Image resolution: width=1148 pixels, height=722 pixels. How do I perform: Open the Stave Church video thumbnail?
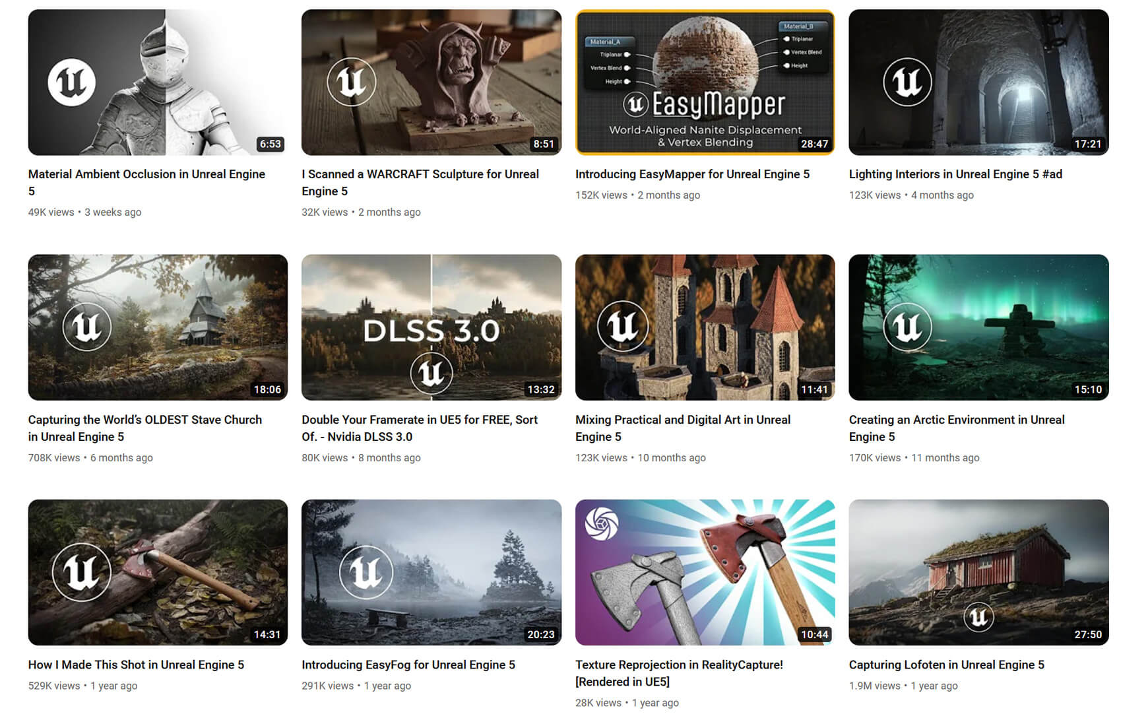158,327
